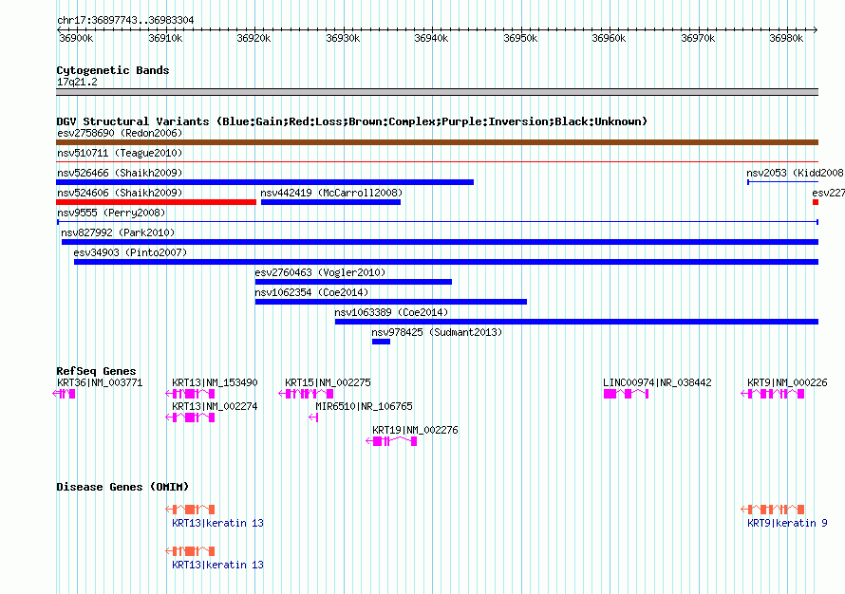Open the 'KRT13|keratin 13' first OMIM link

(x=217, y=523)
